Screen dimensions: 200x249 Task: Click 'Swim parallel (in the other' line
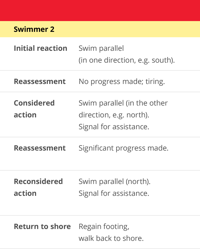(123, 103)
